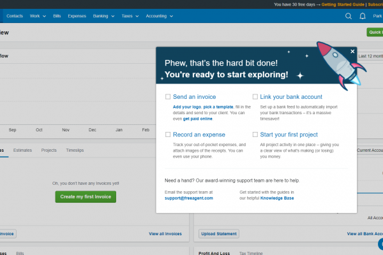This screenshot has width=383, height=255.
Task: Follow the pick a template link
Action: pos(218,107)
